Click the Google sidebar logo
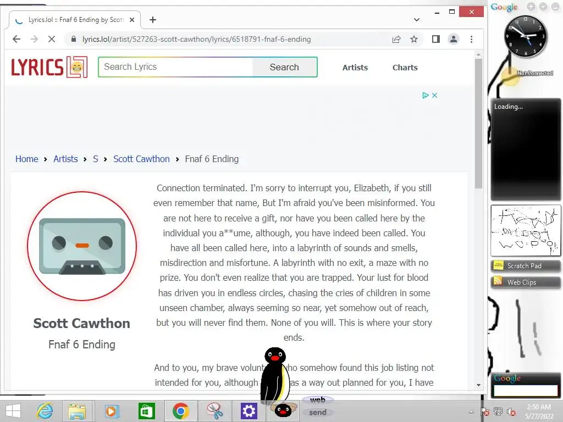The image size is (563, 422). tap(504, 7)
